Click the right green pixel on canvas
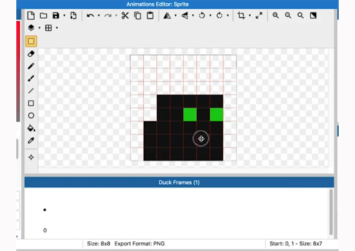 (x=216, y=115)
